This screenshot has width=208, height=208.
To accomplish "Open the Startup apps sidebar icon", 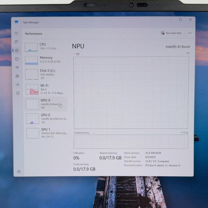I will tap(17, 67).
